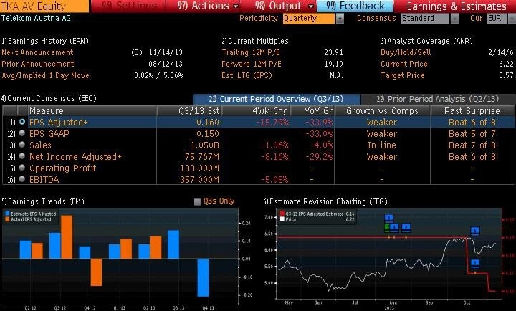Open 5) Earnings Trends (EM) link
Viewport: 516px width, 311px height.
coord(43,201)
